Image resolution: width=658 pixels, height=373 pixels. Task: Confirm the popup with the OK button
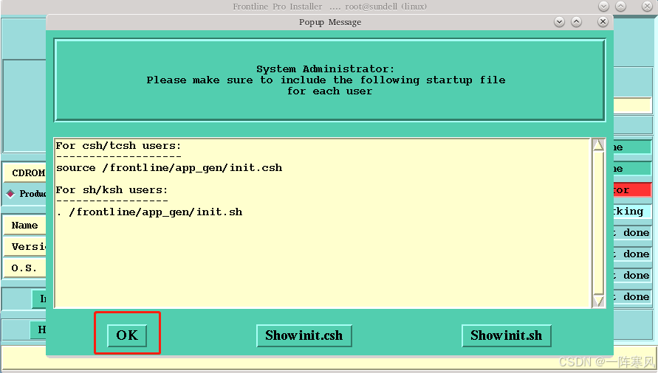click(127, 335)
